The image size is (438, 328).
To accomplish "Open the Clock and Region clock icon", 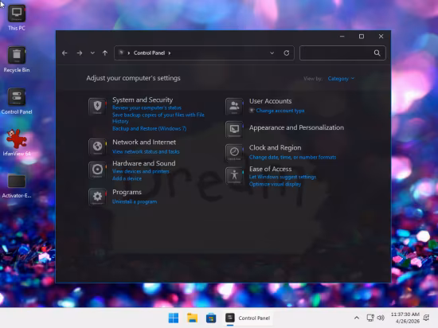I will click(x=234, y=152).
